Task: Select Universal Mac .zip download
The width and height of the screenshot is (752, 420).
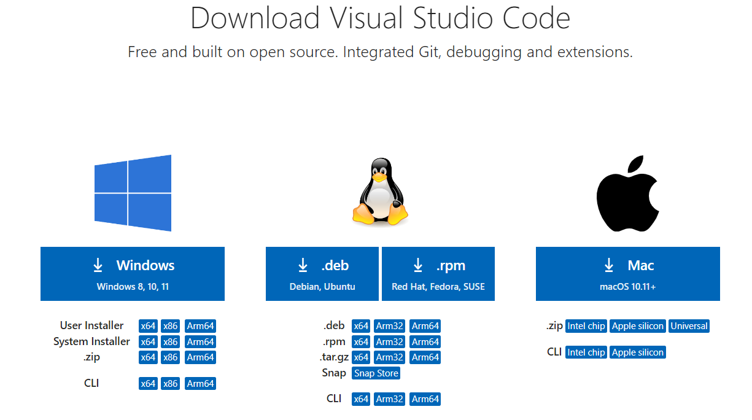Action: [x=689, y=326]
